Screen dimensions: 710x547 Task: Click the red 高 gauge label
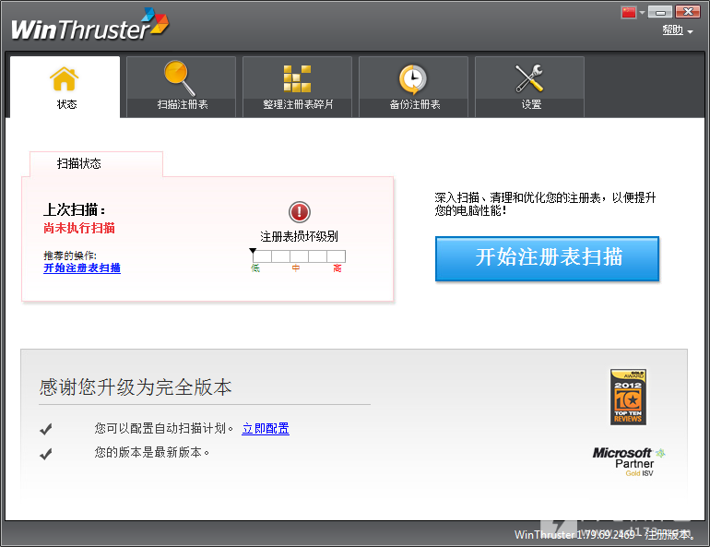(x=337, y=268)
